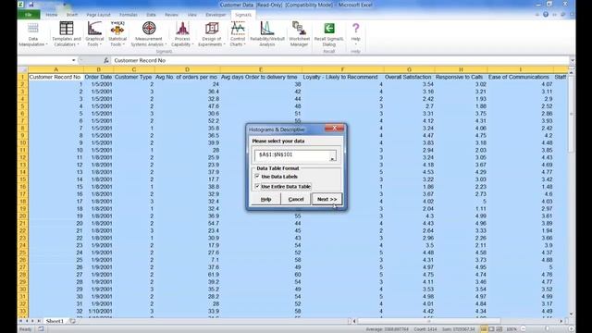The width and height of the screenshot is (592, 333).
Task: Toggle Use Entire Data Table checkbox
Action: 257,187
